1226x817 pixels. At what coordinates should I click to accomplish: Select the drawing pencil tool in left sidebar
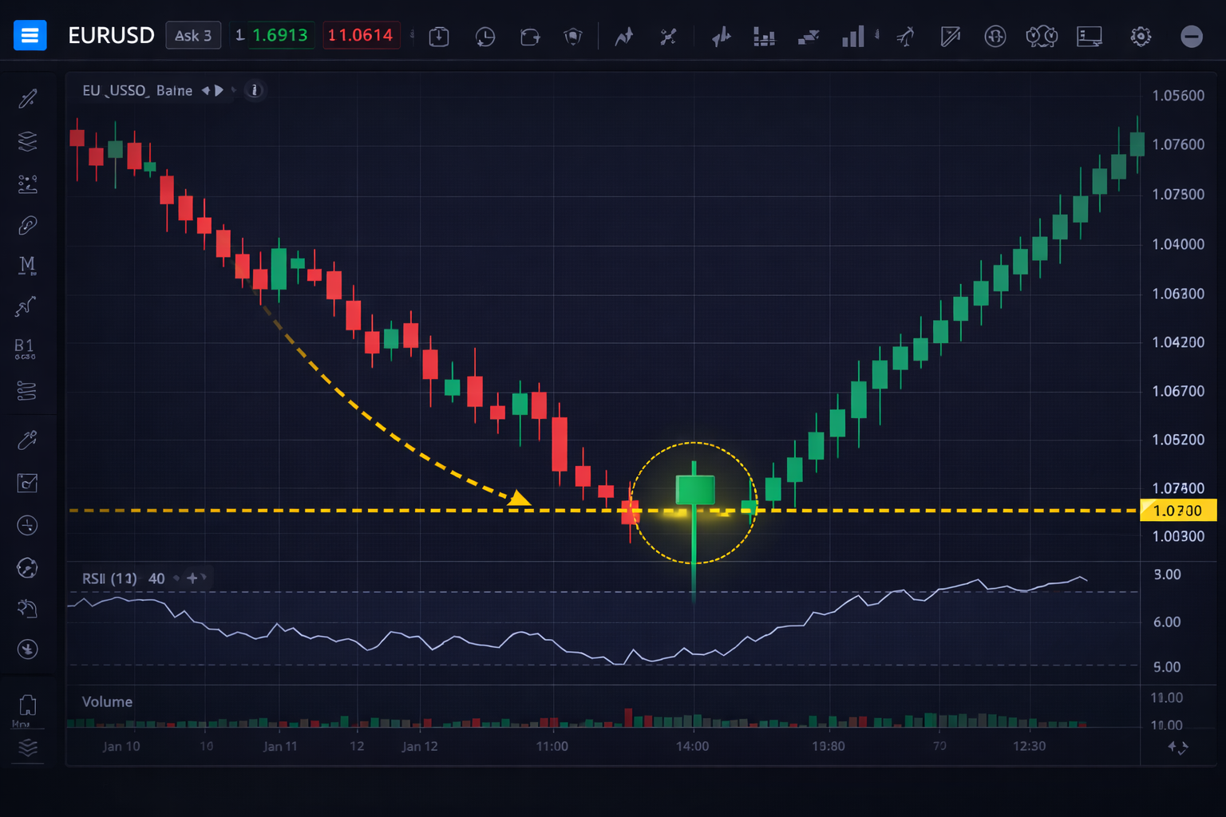pos(28,97)
